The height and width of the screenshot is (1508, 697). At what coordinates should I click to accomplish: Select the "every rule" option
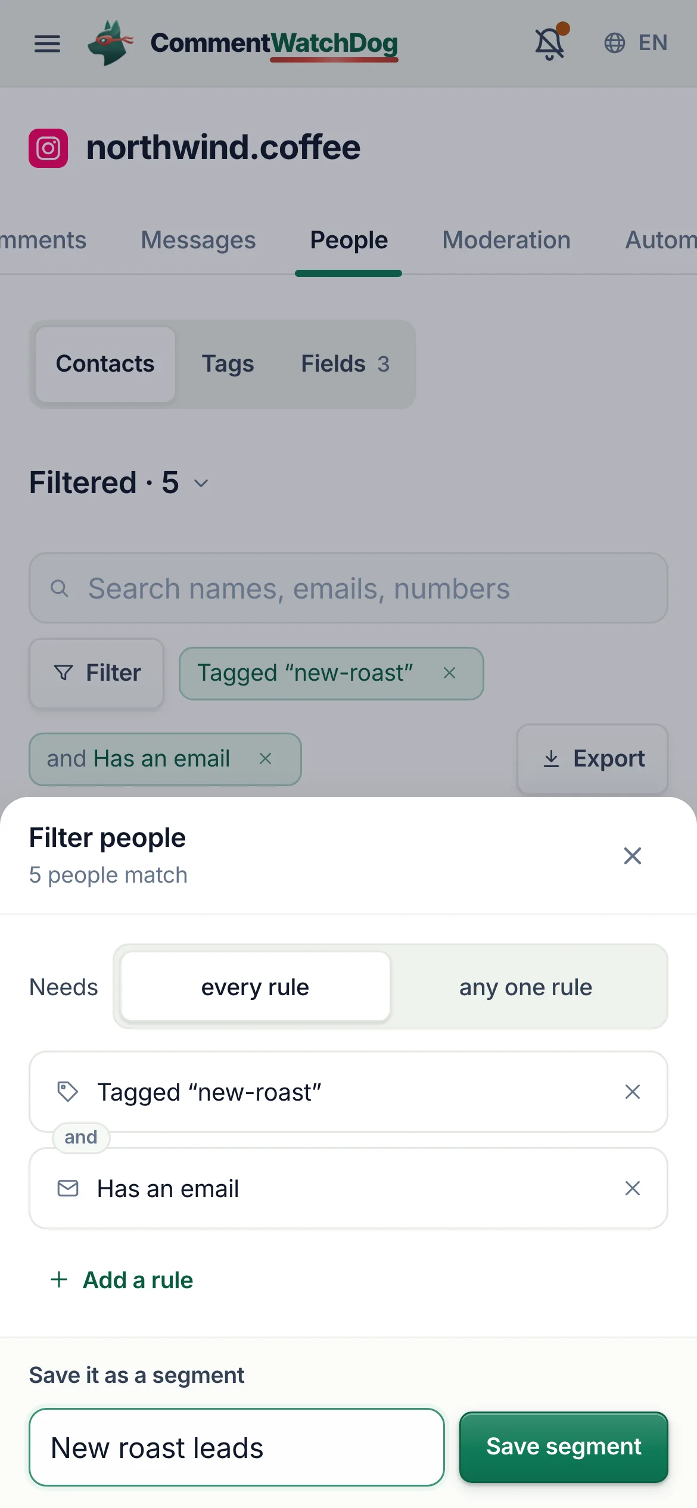click(255, 987)
